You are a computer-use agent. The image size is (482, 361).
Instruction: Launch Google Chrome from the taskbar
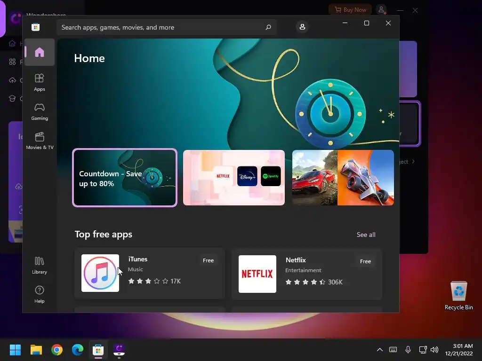pyautogui.click(x=57, y=350)
